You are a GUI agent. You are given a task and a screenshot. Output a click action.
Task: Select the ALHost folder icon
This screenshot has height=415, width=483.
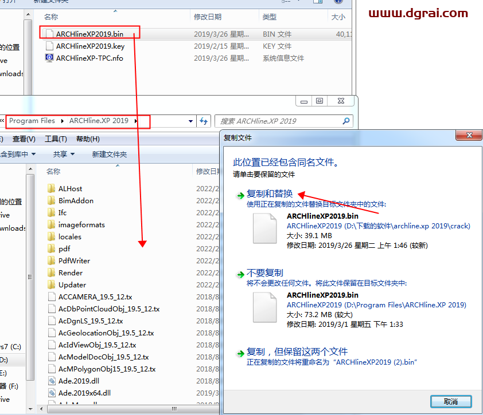[52, 188]
